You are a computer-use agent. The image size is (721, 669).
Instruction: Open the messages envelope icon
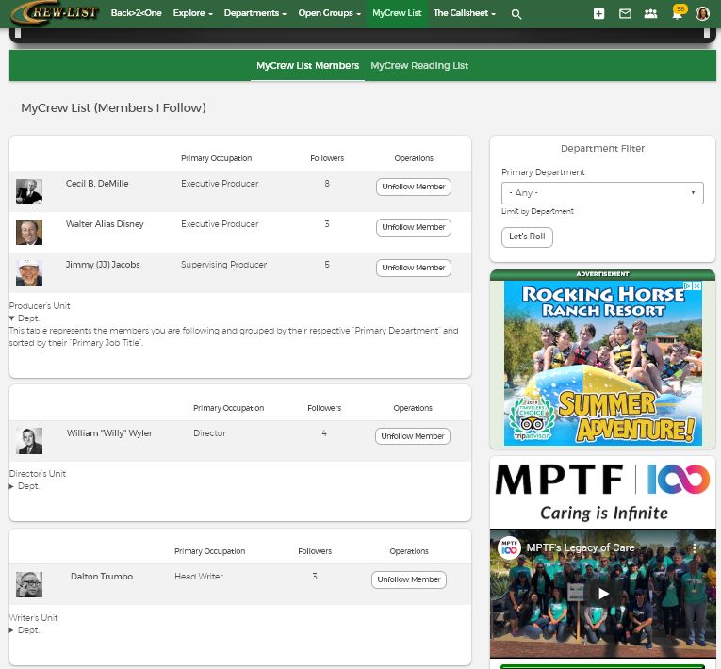pyautogui.click(x=625, y=14)
